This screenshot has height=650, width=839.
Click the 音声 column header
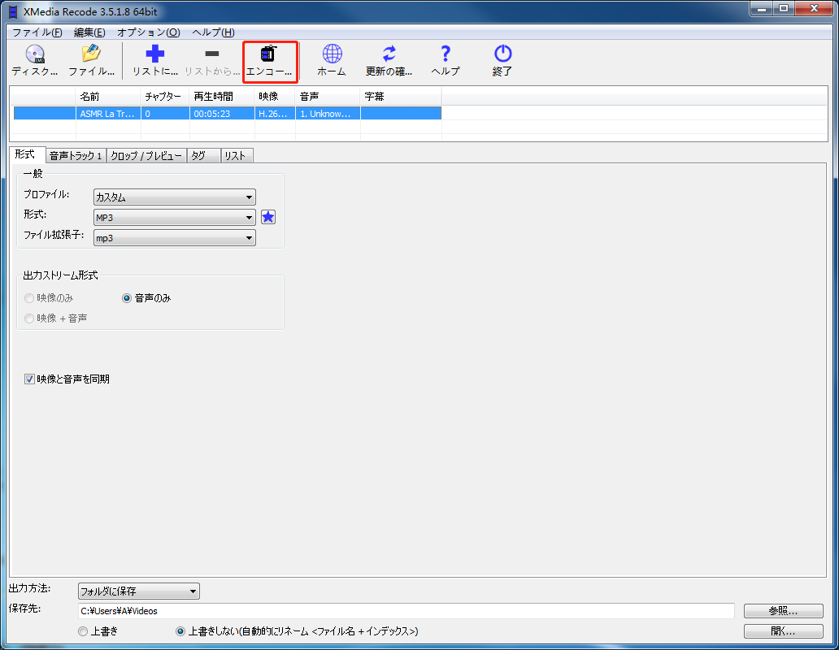(328, 97)
